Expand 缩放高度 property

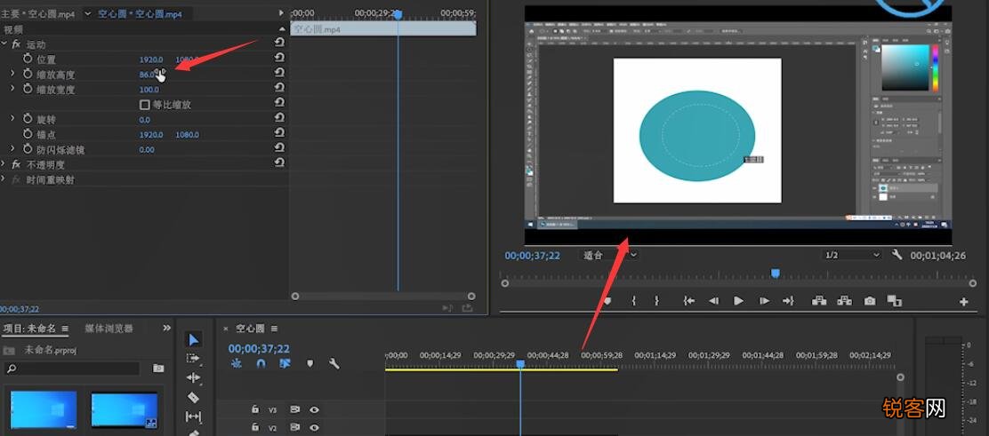tap(12, 74)
